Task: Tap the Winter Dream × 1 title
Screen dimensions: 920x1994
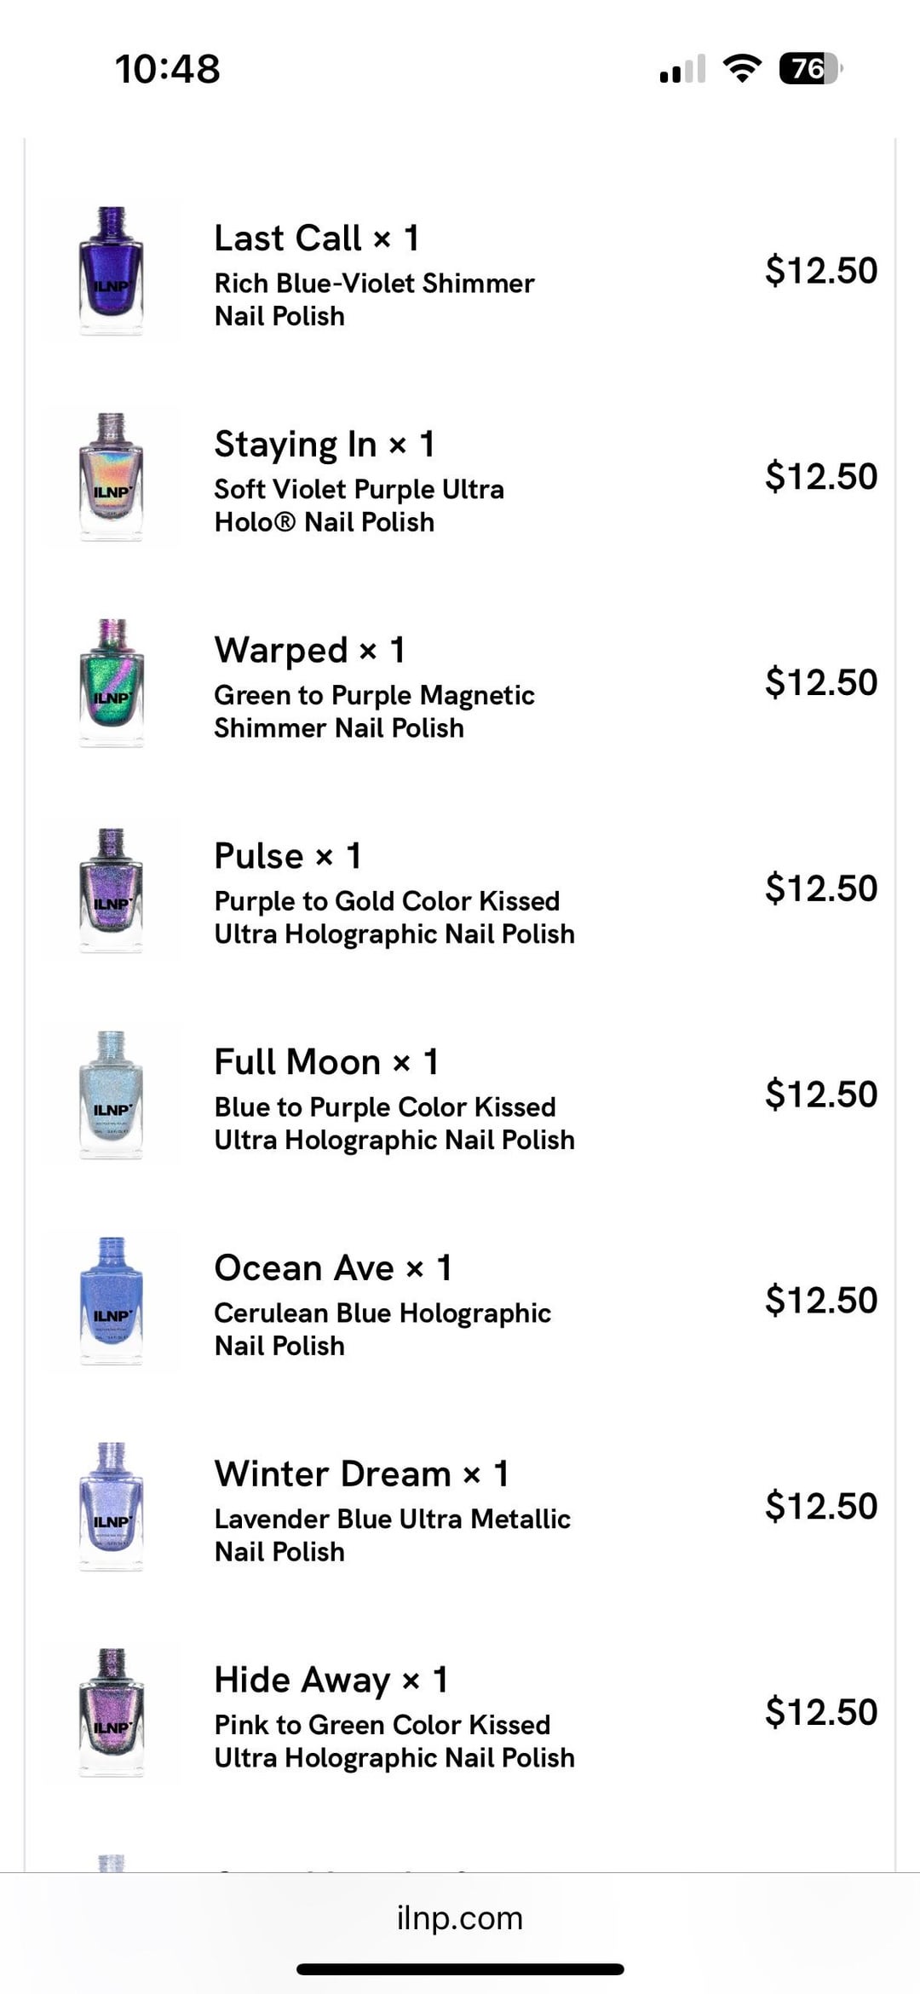Action: click(x=362, y=1474)
